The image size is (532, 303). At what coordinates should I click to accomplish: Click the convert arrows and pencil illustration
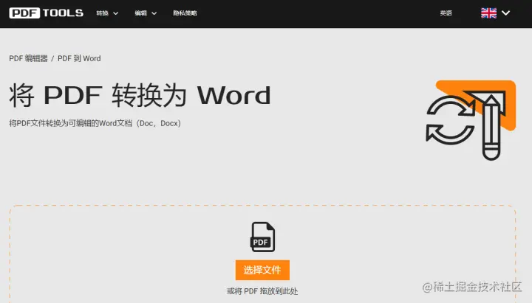point(471,120)
